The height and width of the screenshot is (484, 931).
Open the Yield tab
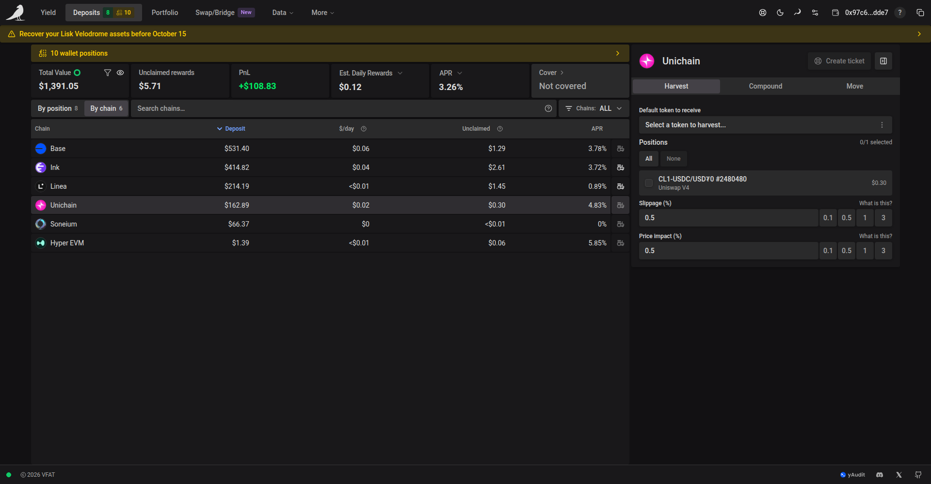[48, 13]
